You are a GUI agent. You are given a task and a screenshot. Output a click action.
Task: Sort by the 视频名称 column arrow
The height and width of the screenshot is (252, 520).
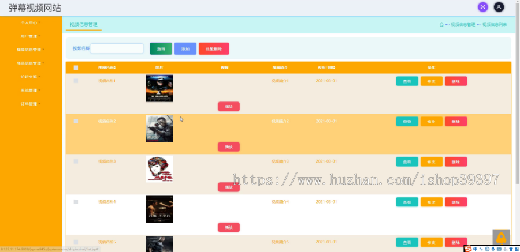click(115, 67)
